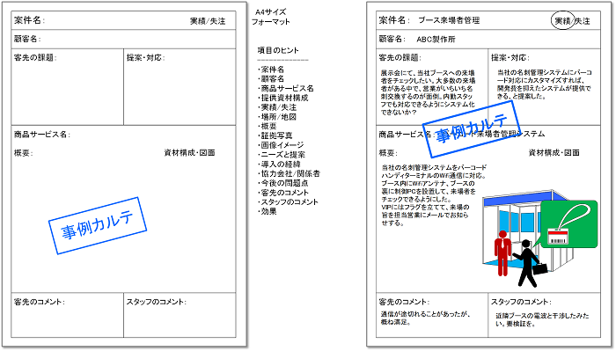Image resolution: width=616 pixels, height=351 pixels.
Task: Click 来場者管理システム service name in the example
Action: [510, 134]
